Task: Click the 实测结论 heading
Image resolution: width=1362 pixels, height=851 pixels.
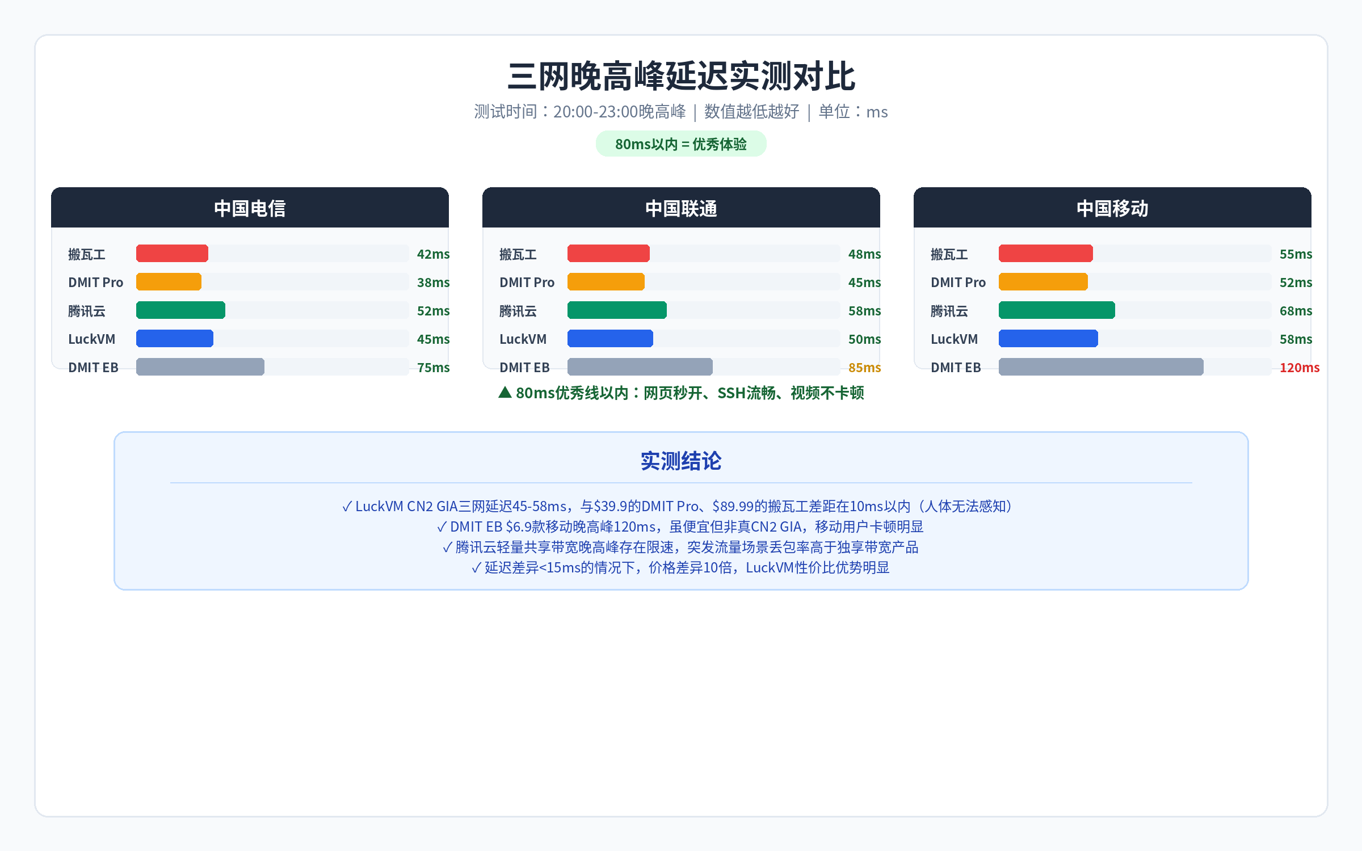Action: coord(681,461)
